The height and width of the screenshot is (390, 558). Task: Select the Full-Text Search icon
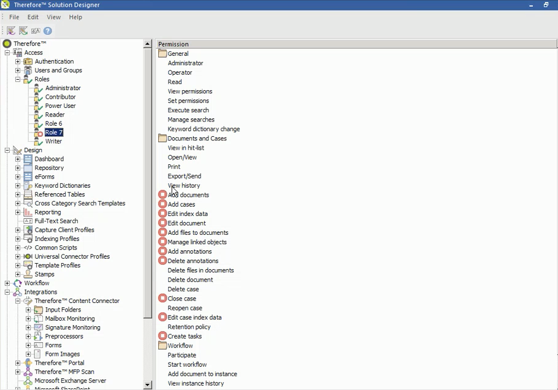[x=27, y=221]
